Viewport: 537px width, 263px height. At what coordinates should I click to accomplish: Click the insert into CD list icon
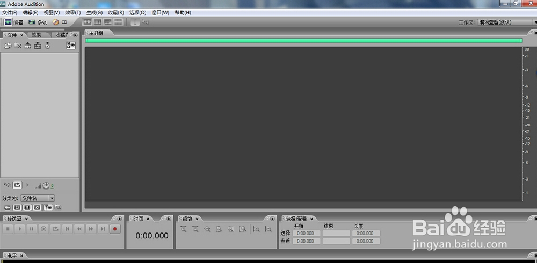pyautogui.click(x=47, y=46)
